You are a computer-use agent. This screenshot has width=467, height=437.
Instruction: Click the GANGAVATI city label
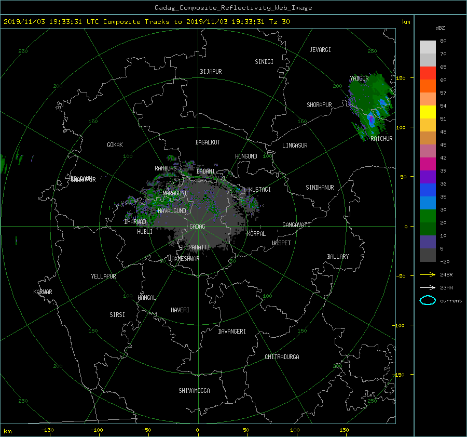(x=296, y=225)
